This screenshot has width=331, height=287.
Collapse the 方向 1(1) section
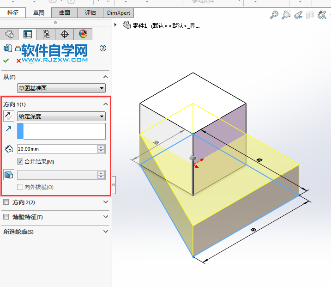106,104
